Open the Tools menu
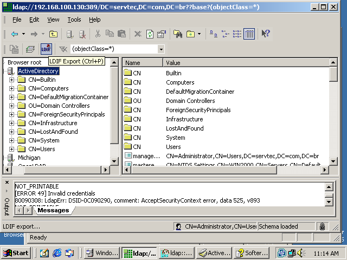The height and width of the screenshot is (260, 347). pyautogui.click(x=74, y=19)
